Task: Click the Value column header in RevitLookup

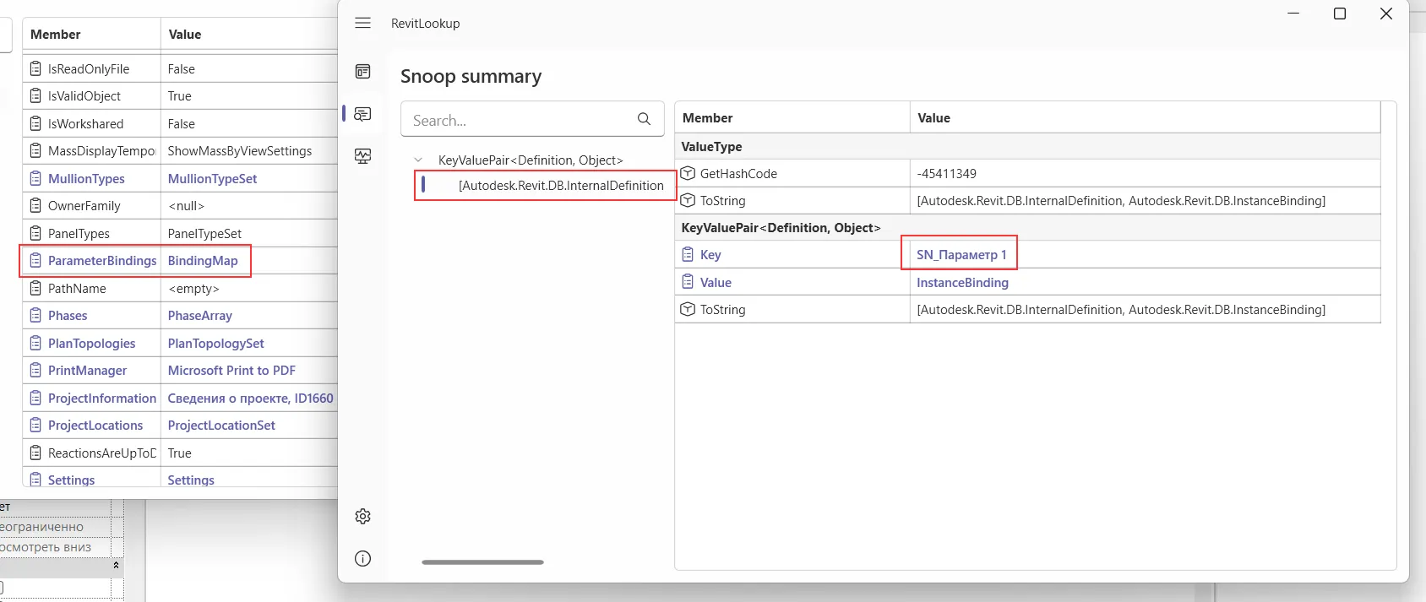Action: point(1145,118)
